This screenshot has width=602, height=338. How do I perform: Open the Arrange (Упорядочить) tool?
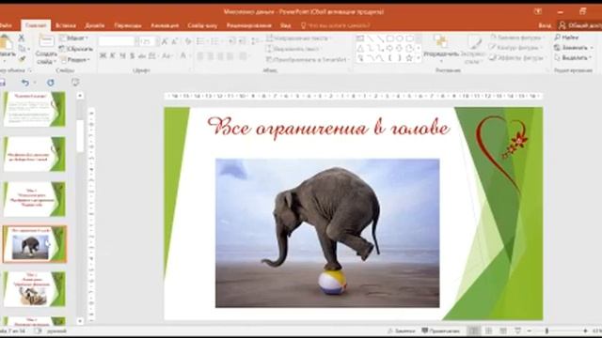[441, 49]
